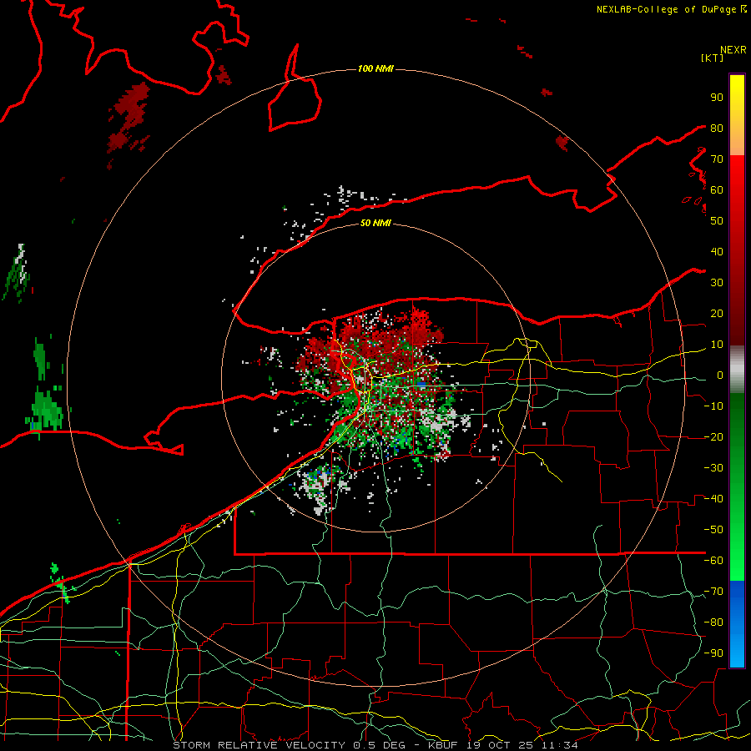
Task: Click the 100 NMI range ring label
Action: click(375, 69)
